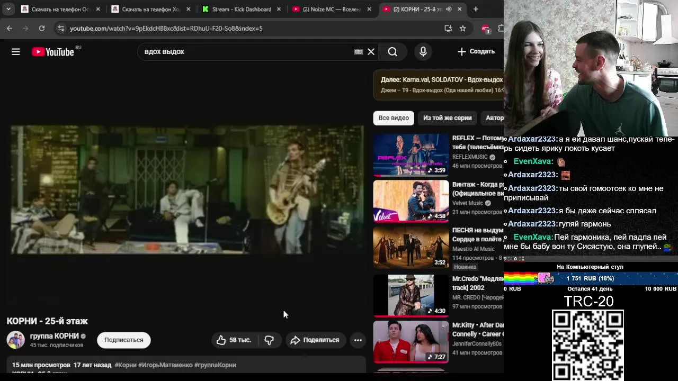Click the Velvet Music channel name

468,203
